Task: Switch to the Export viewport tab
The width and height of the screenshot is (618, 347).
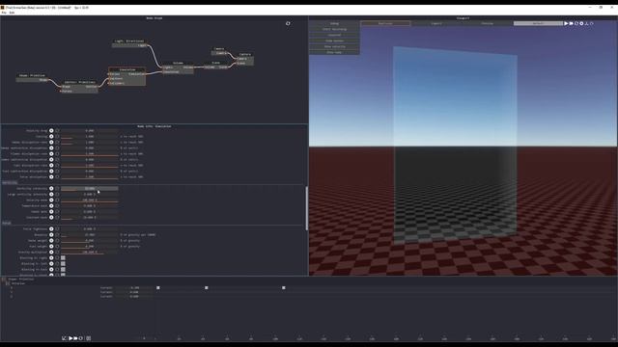Action: click(436, 23)
